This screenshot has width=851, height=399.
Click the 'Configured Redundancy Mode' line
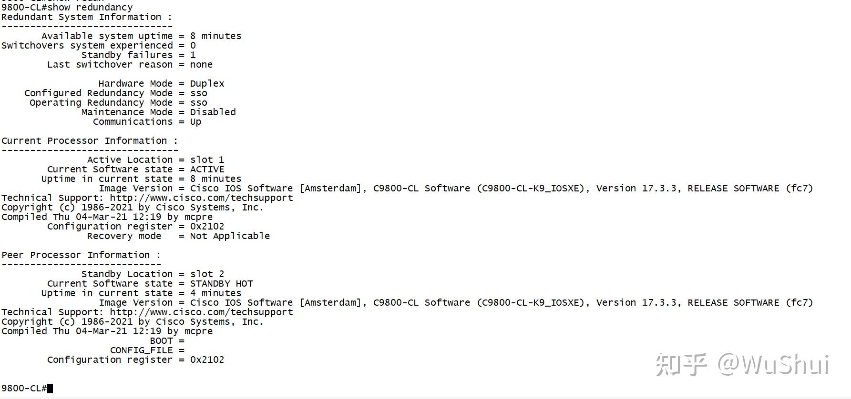[x=115, y=93]
